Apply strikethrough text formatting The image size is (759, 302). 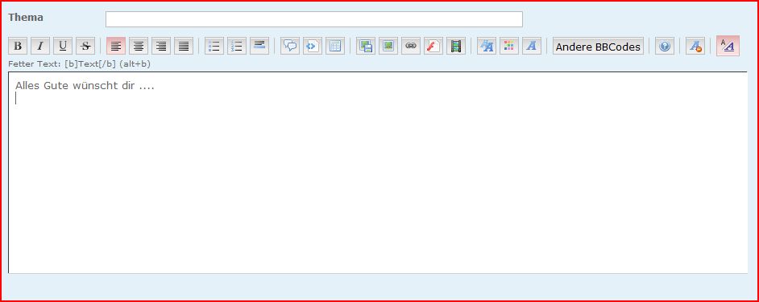pos(85,47)
